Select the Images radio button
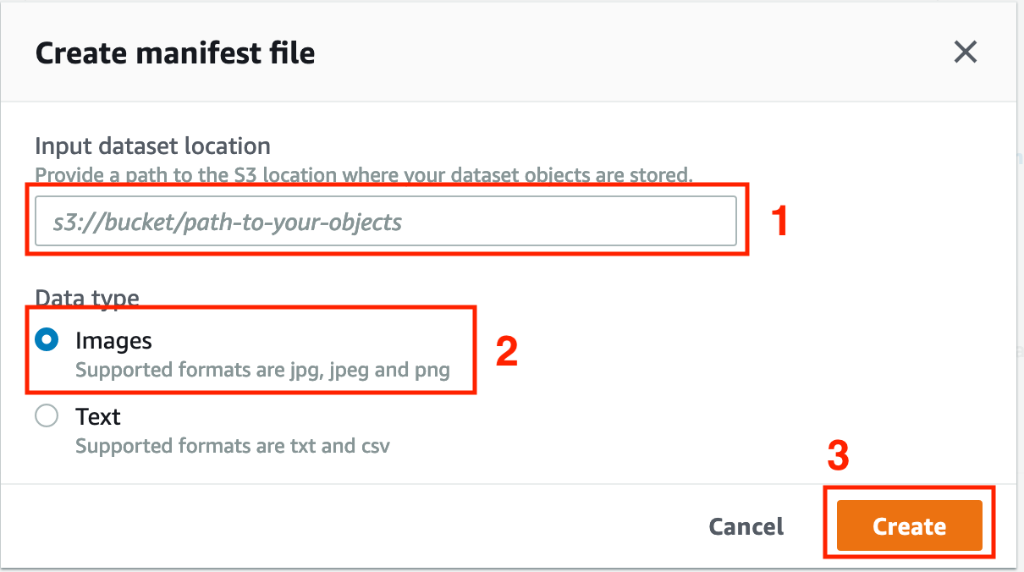Image resolution: width=1024 pixels, height=572 pixels. click(47, 340)
